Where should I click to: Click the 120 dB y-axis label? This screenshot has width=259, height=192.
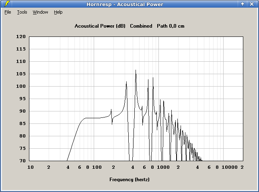click(21, 36)
